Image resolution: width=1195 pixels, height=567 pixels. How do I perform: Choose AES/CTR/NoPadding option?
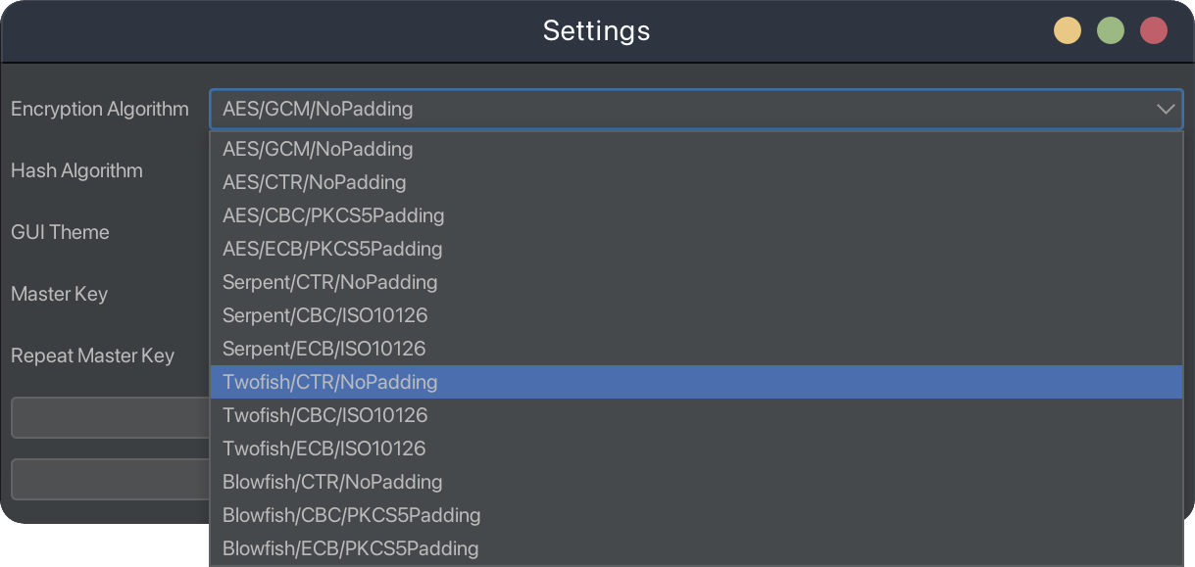coord(314,183)
